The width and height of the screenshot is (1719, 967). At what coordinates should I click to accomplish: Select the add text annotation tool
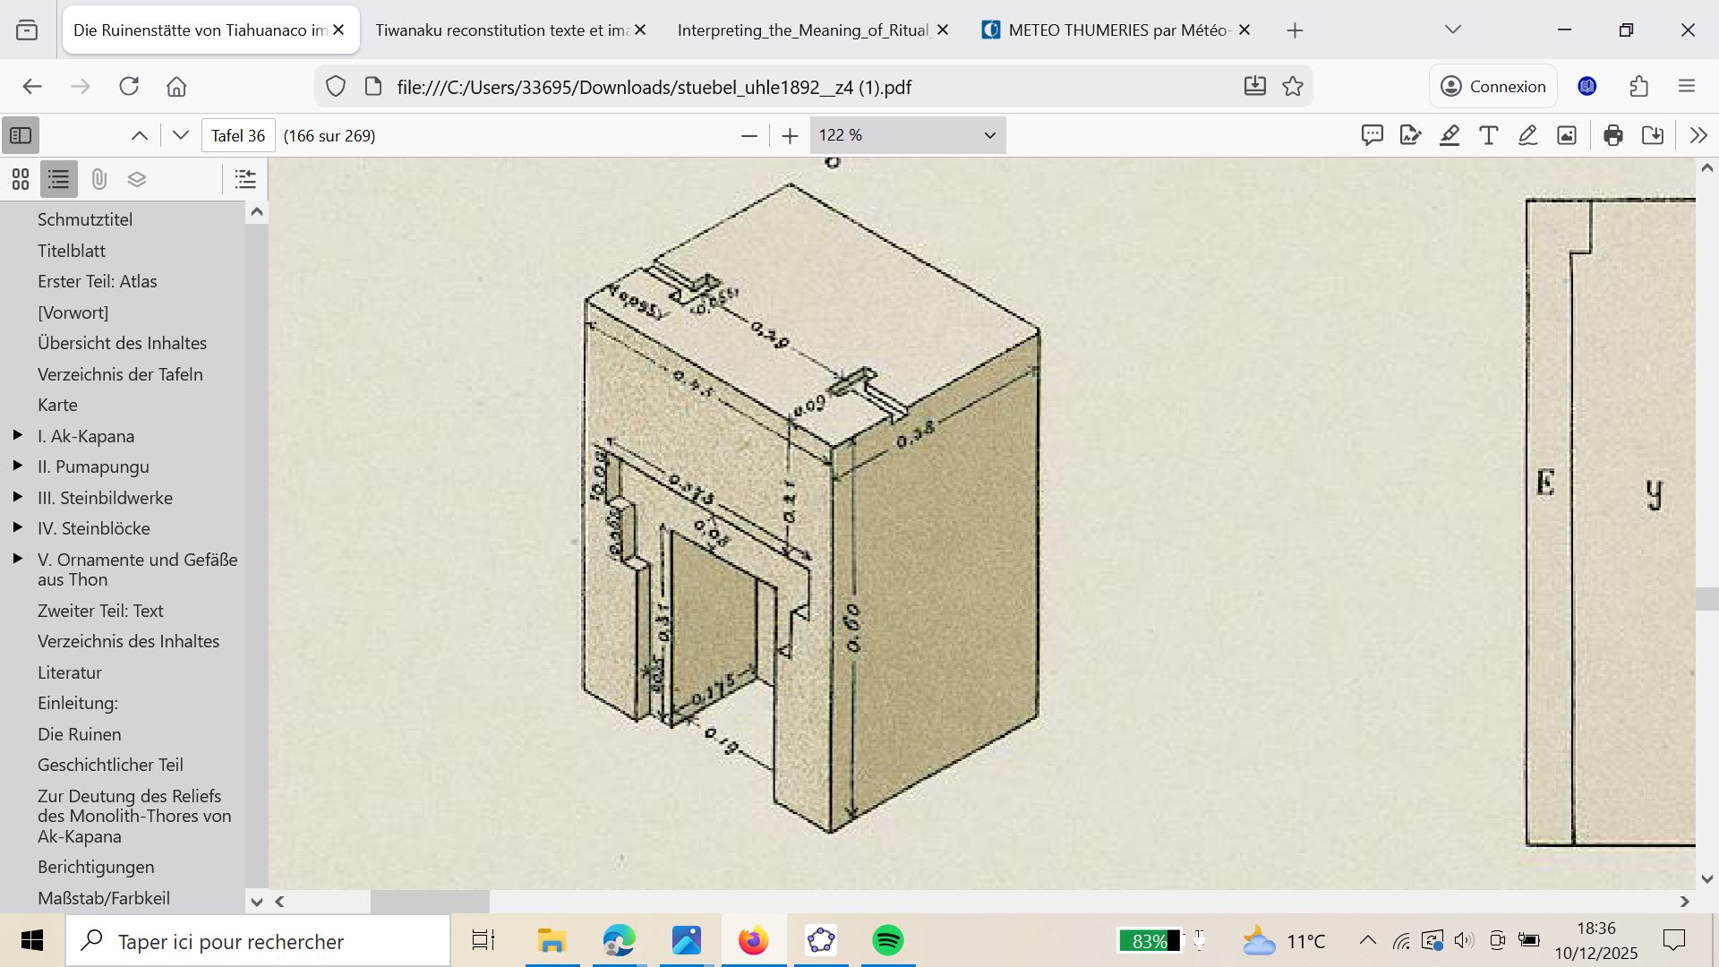(x=1488, y=135)
